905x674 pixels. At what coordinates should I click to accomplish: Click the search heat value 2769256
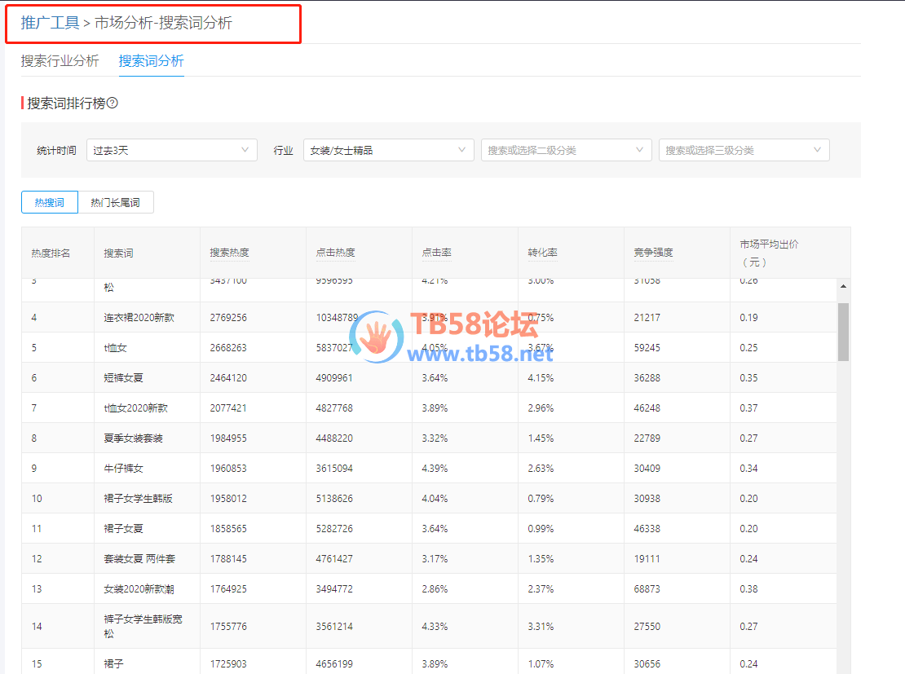(x=228, y=318)
